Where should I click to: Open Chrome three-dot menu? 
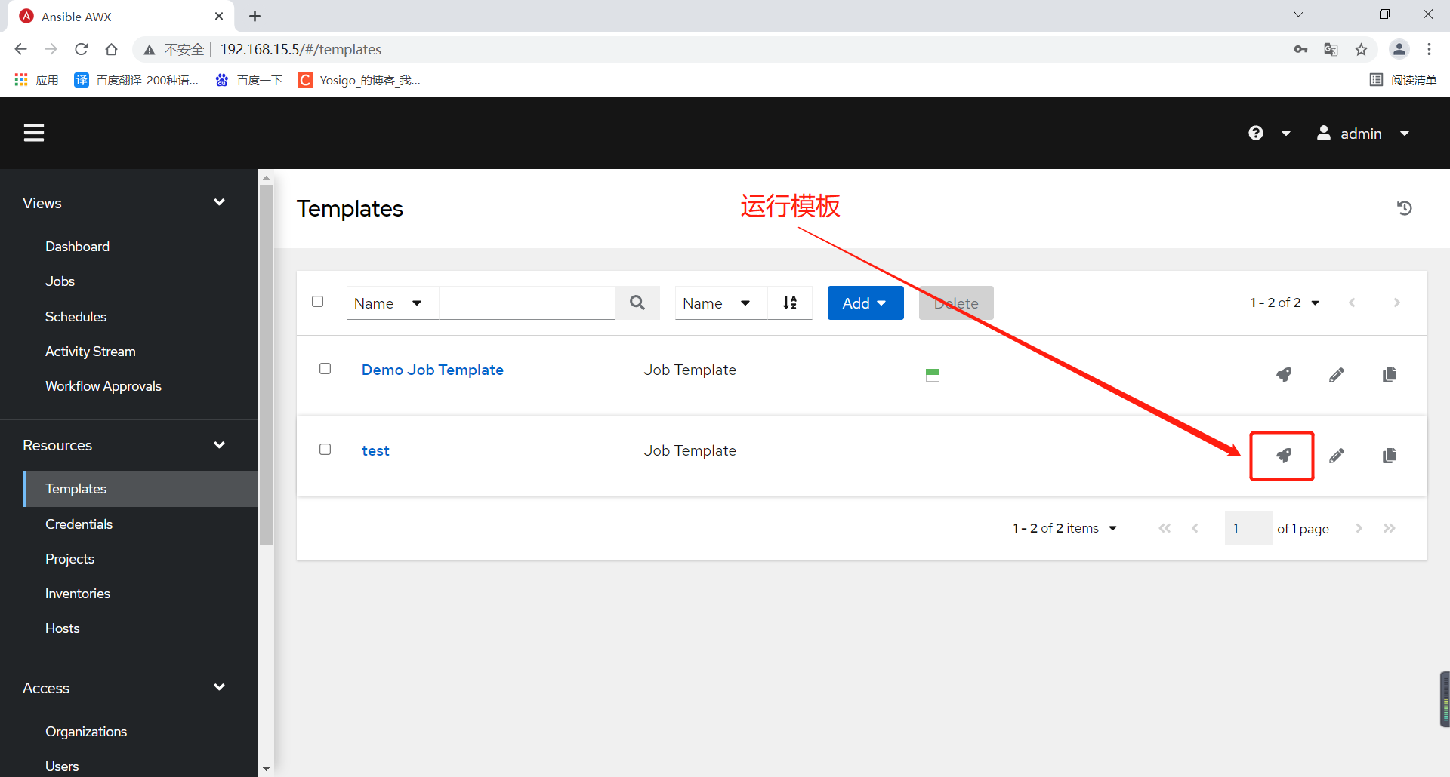(1429, 49)
